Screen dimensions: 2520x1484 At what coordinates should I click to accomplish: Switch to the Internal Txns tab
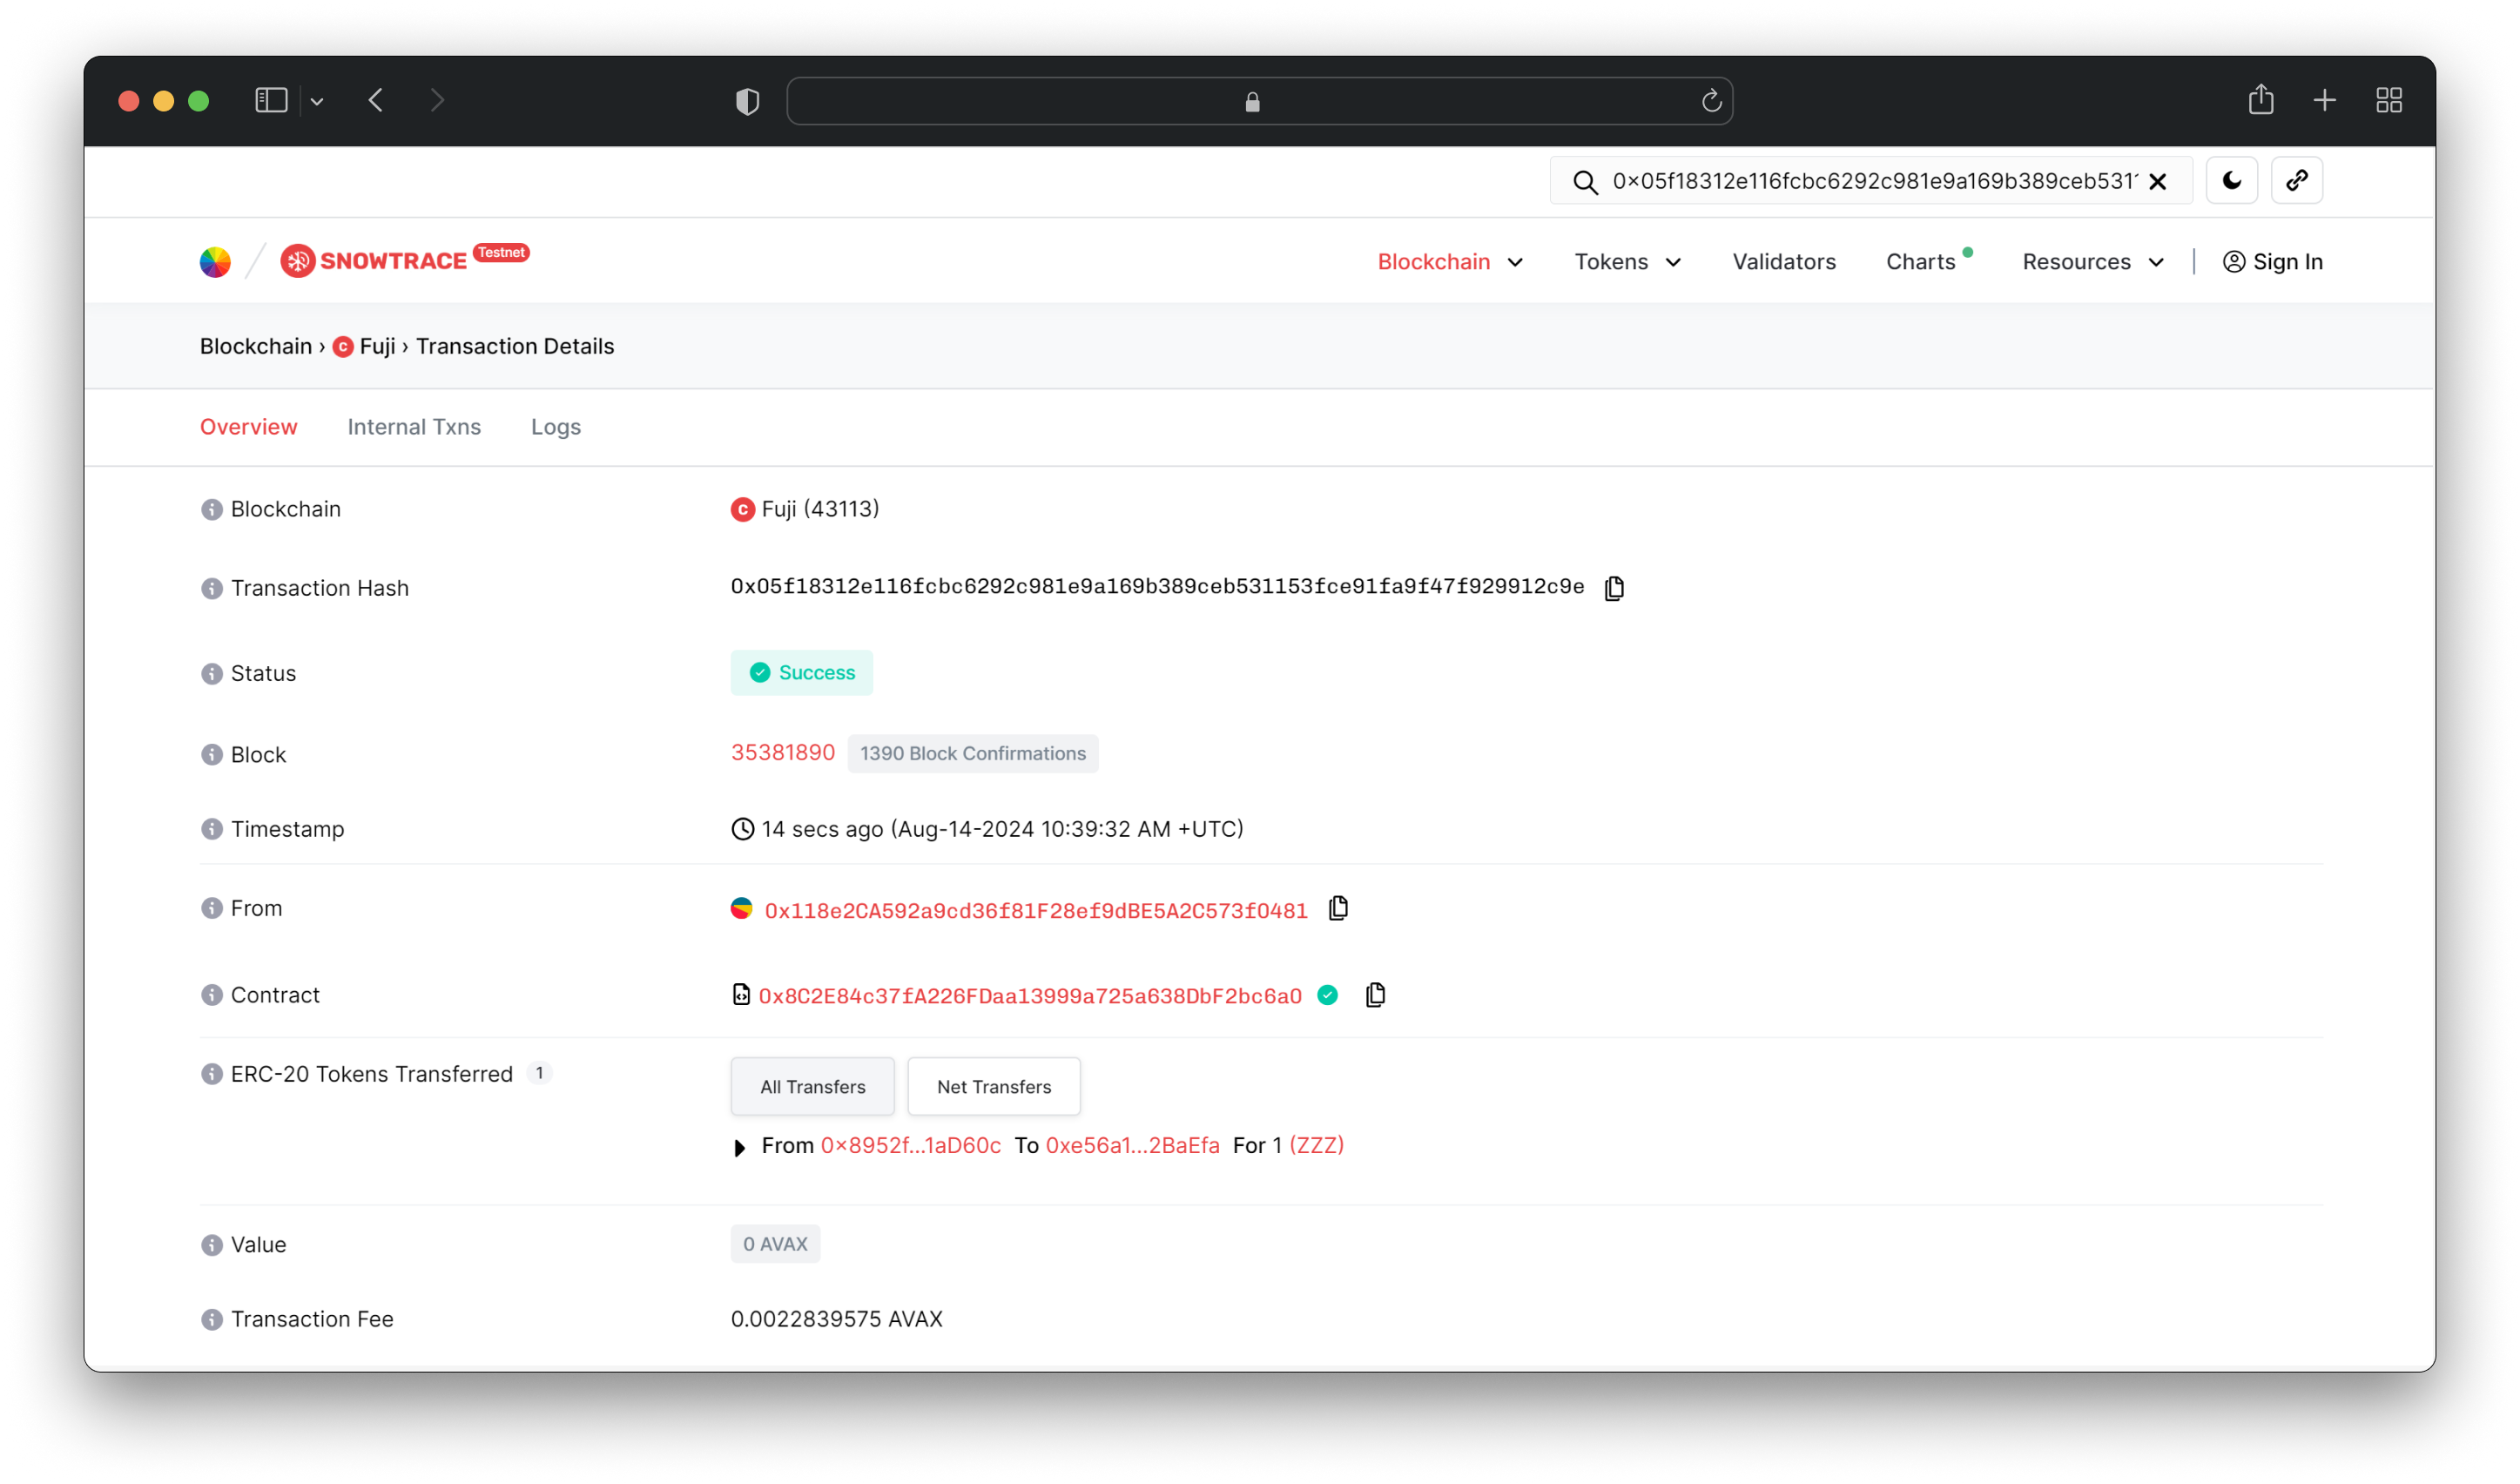tap(414, 426)
